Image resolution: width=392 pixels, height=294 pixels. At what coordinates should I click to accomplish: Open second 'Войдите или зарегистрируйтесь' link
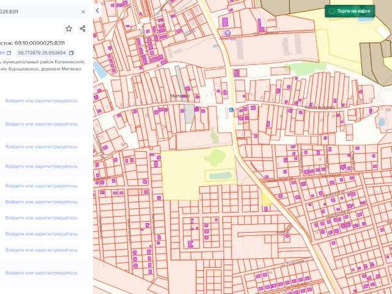point(42,124)
